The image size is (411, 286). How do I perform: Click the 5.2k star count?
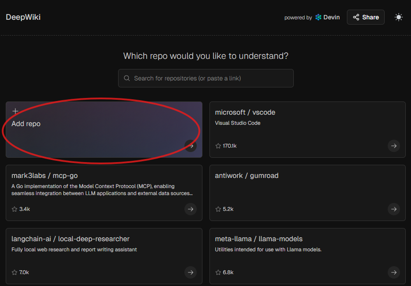click(x=228, y=209)
